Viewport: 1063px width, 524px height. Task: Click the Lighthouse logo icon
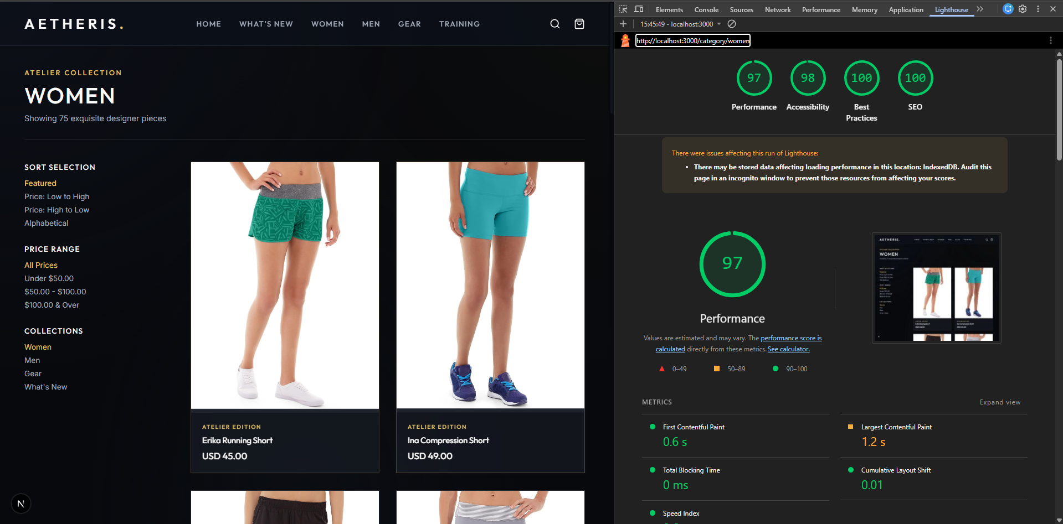[x=625, y=40]
